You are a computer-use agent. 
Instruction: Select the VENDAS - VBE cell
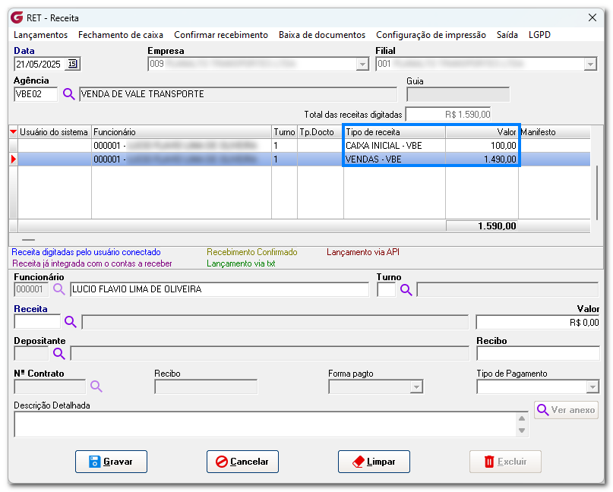pos(394,159)
